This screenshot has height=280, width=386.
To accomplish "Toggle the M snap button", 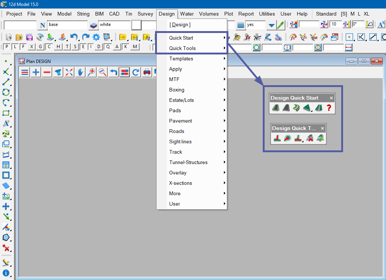I will (x=135, y=47).
